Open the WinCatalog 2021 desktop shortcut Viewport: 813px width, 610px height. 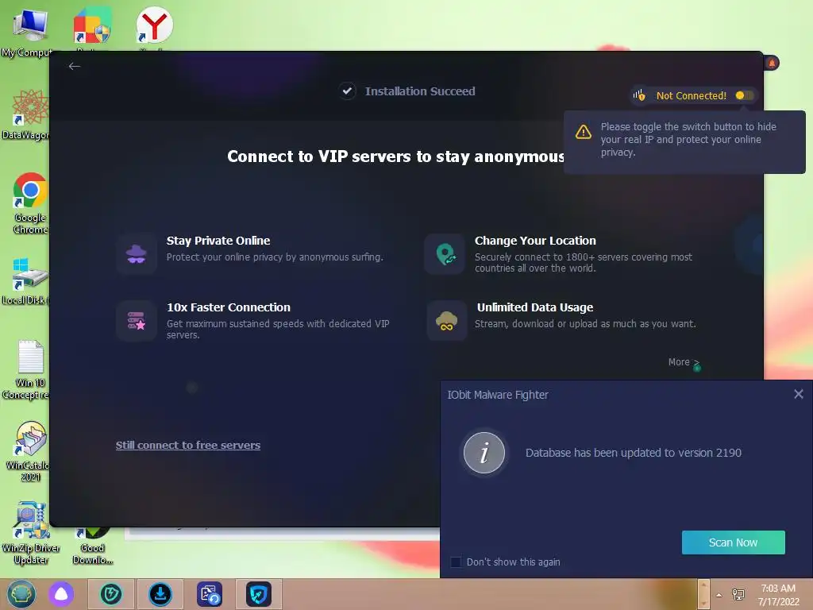29,451
